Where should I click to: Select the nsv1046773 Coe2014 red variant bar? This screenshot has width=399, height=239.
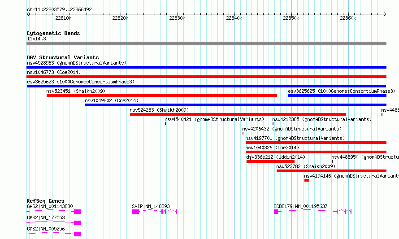(x=206, y=77)
